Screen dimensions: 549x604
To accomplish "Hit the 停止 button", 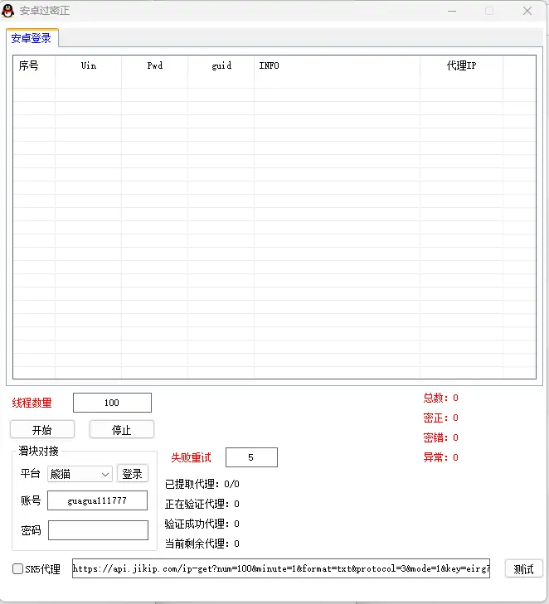I will [x=122, y=429].
